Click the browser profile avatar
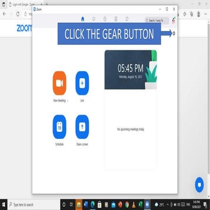 198,14
